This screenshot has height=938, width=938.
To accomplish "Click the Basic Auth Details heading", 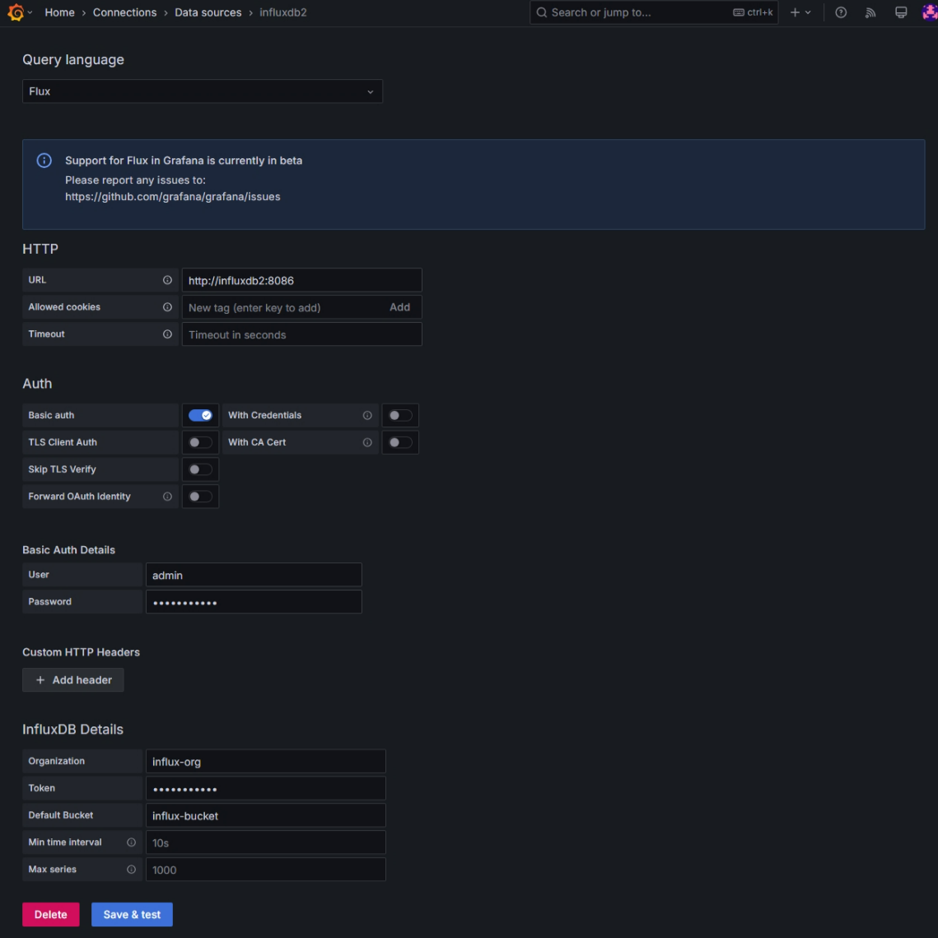I will [69, 550].
